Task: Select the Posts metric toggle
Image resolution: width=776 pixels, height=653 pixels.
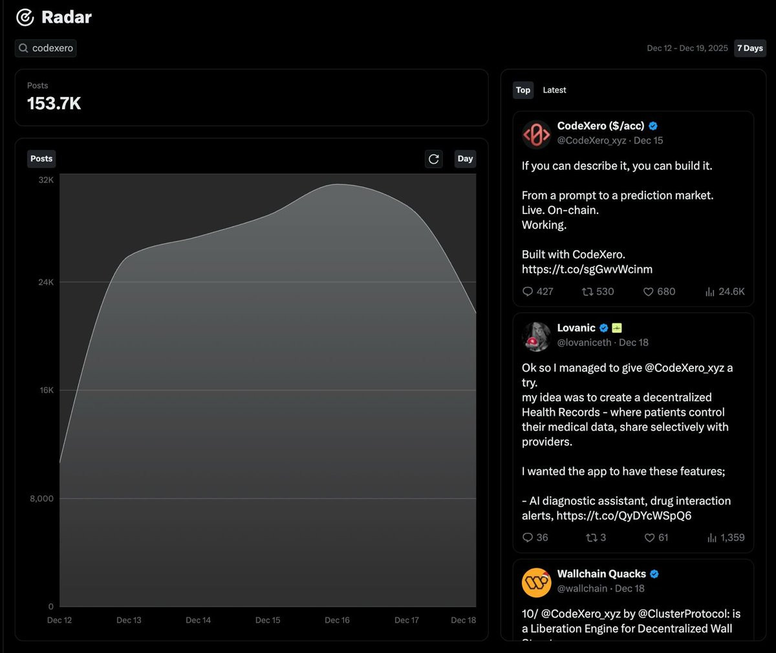Action: [41, 159]
